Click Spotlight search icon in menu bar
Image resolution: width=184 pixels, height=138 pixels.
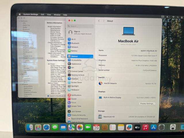tap(178, 17)
